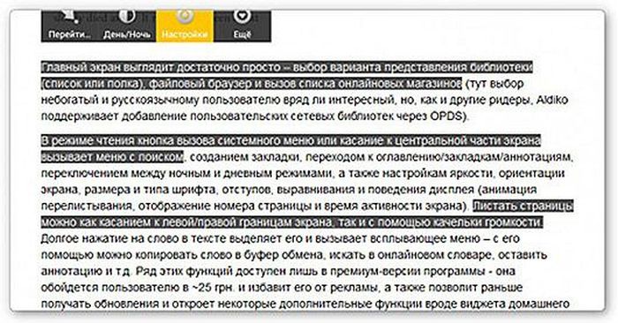Click the Перейти... label text
618x323 pixels.
coord(70,34)
